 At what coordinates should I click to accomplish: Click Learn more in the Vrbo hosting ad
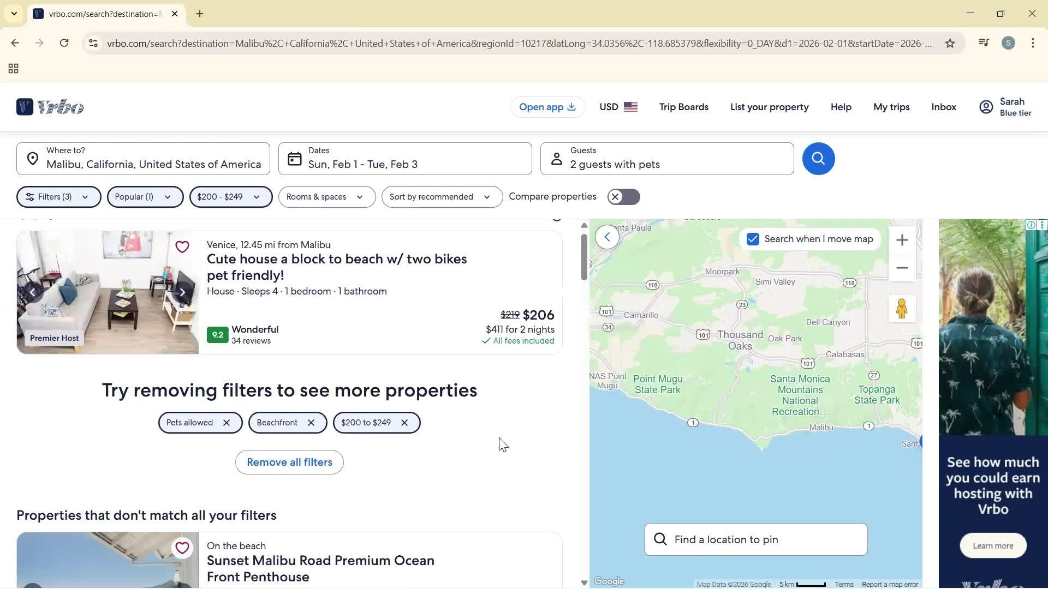click(992, 545)
